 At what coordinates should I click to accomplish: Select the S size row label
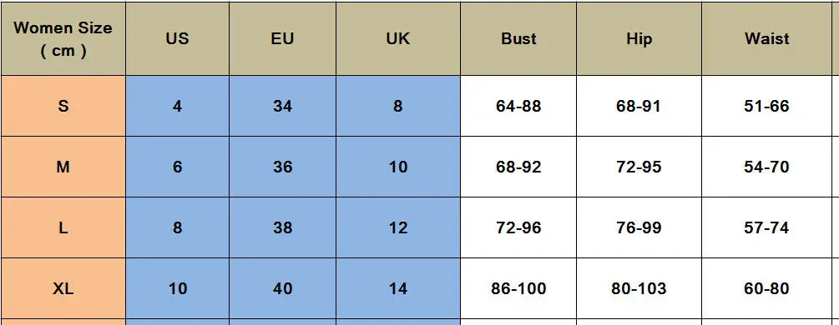point(63,106)
